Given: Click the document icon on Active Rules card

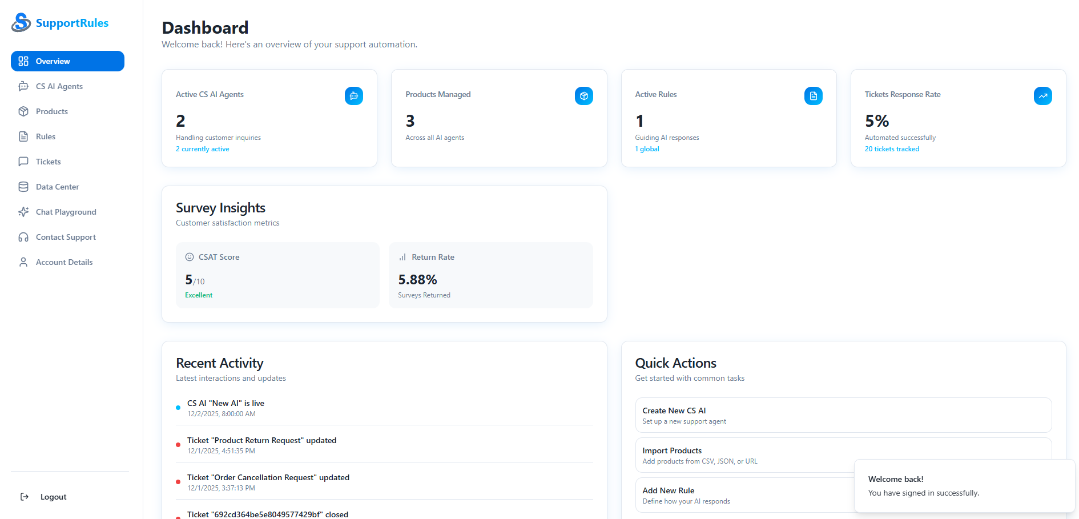Looking at the screenshot, I should point(814,96).
